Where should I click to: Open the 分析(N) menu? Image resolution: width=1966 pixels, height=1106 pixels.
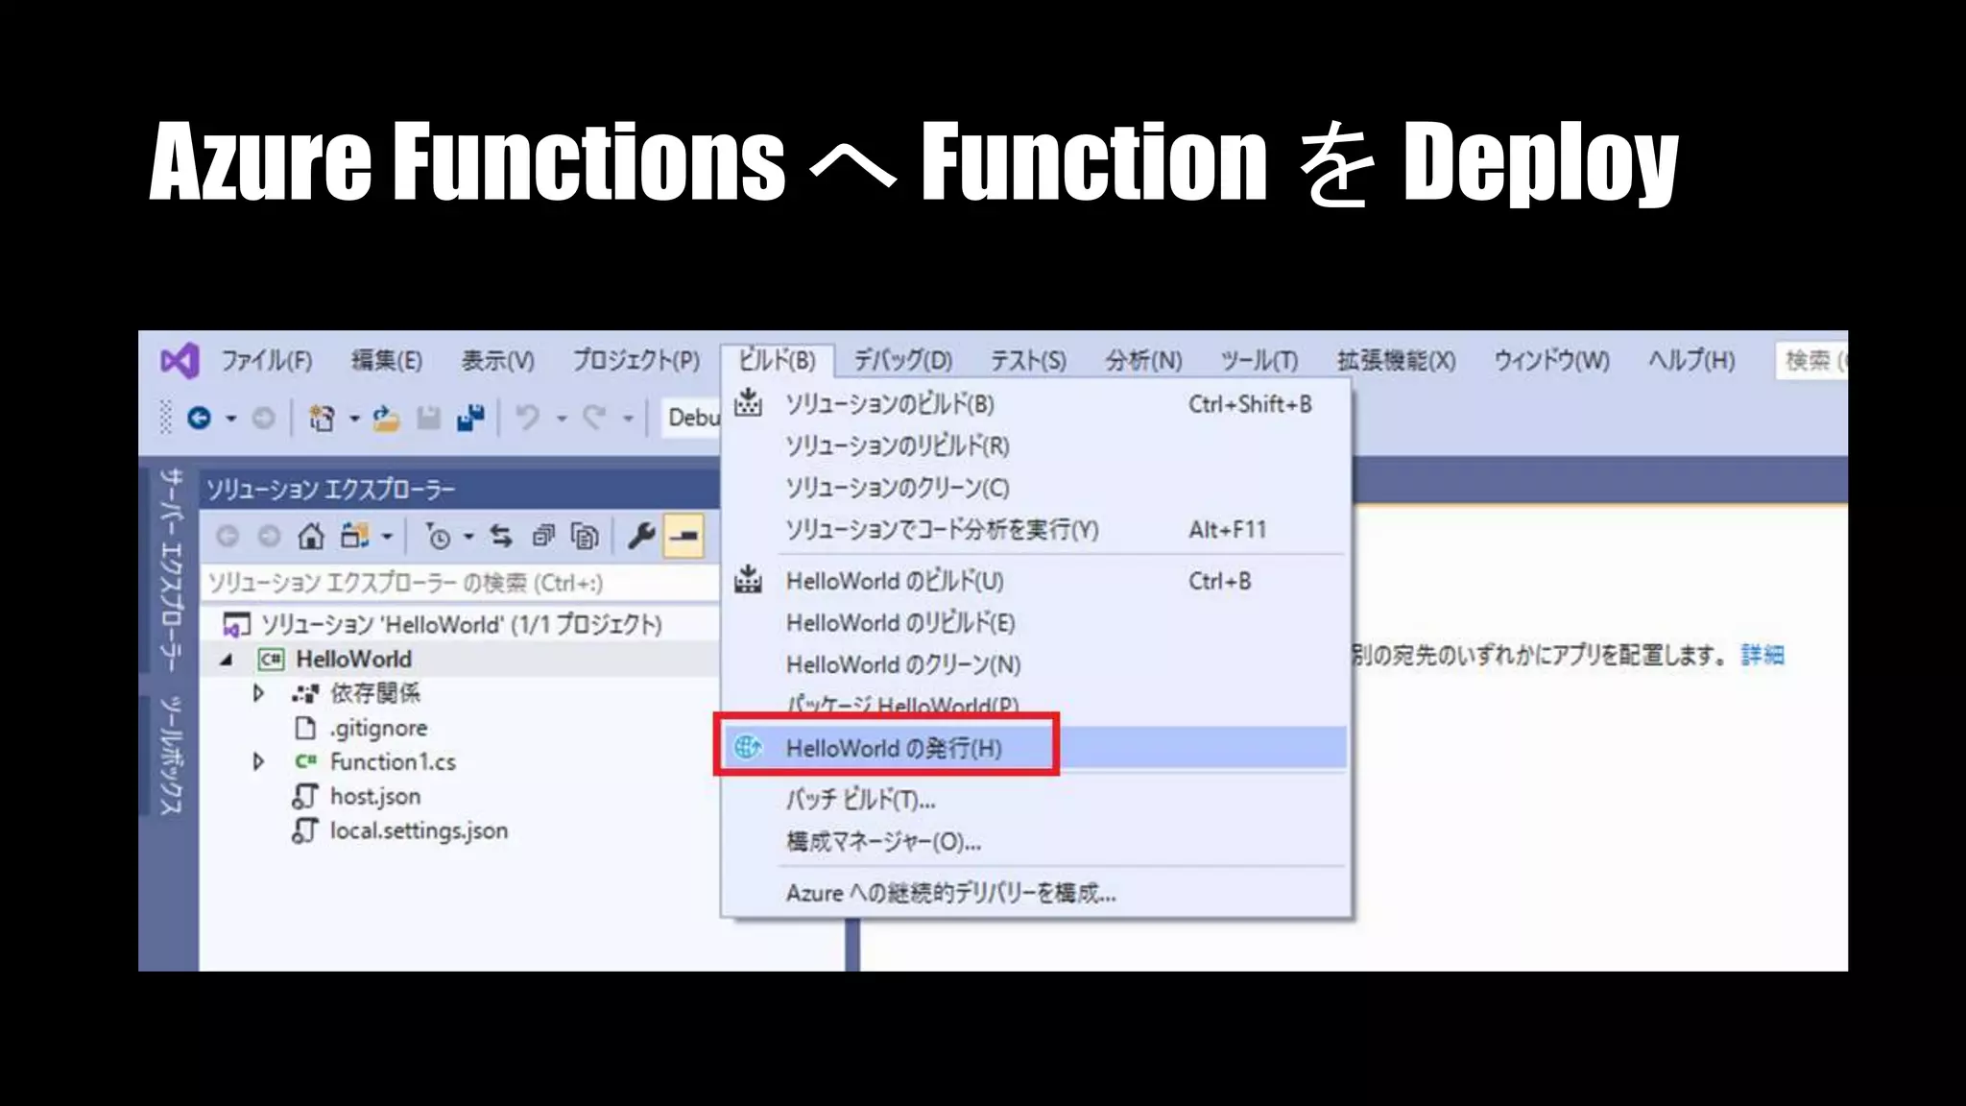coord(1143,361)
